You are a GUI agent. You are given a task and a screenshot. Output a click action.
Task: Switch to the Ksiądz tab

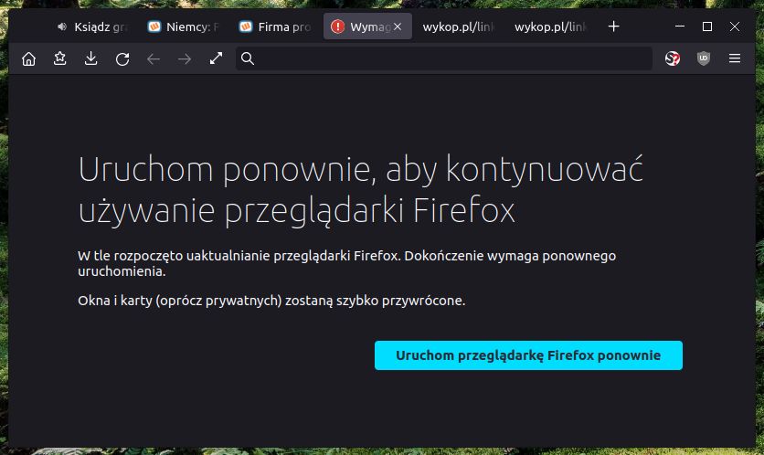tap(91, 26)
